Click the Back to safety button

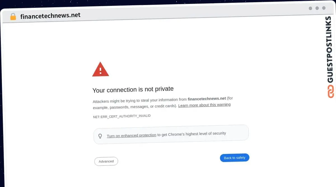235,158
